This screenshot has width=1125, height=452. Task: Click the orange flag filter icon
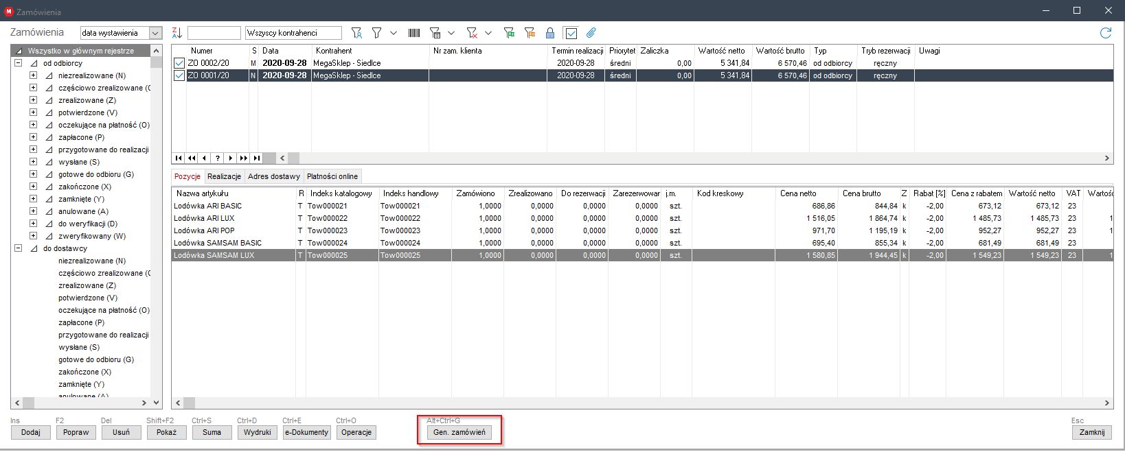(530, 33)
